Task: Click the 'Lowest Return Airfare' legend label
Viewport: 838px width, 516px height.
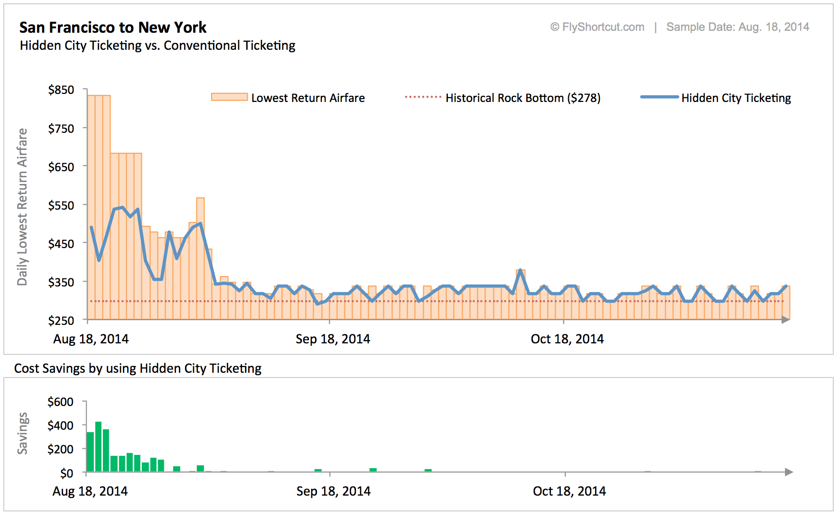Action: (308, 98)
